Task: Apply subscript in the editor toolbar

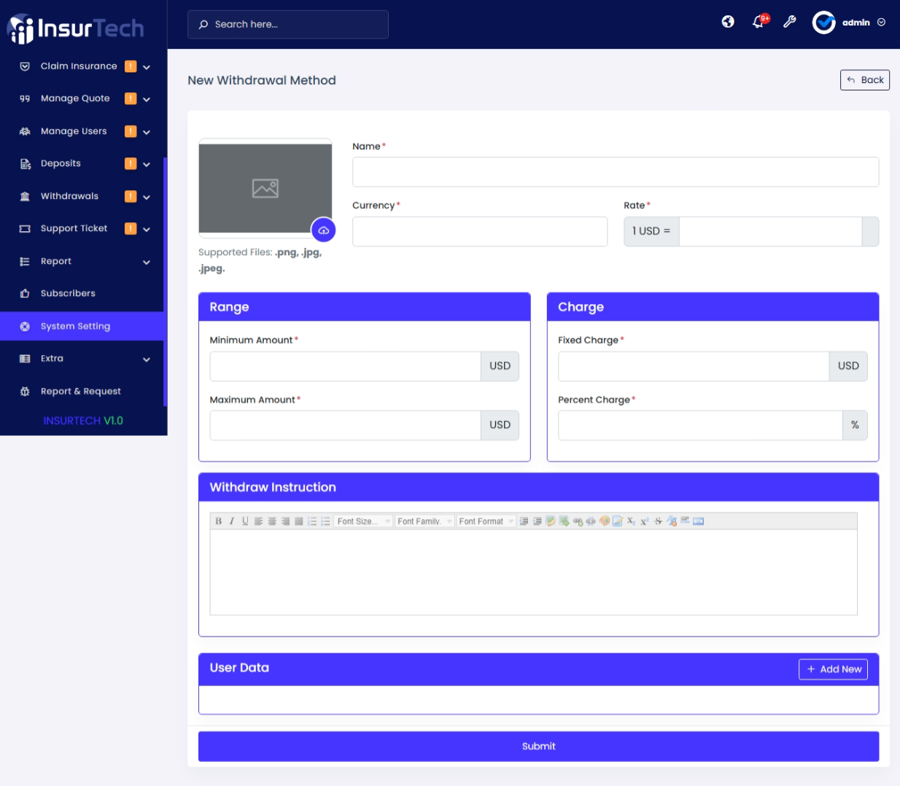Action: pyautogui.click(x=631, y=521)
